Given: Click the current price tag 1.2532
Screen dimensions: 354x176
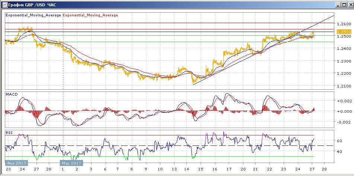Looking at the screenshot, I should 344,32.
